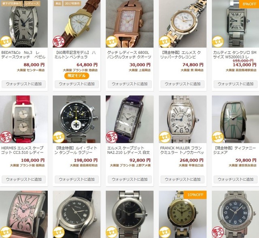Open the Franck Muller Tonneau Curvex title link
Viewport: 259px width, 238px height.
[182, 150]
